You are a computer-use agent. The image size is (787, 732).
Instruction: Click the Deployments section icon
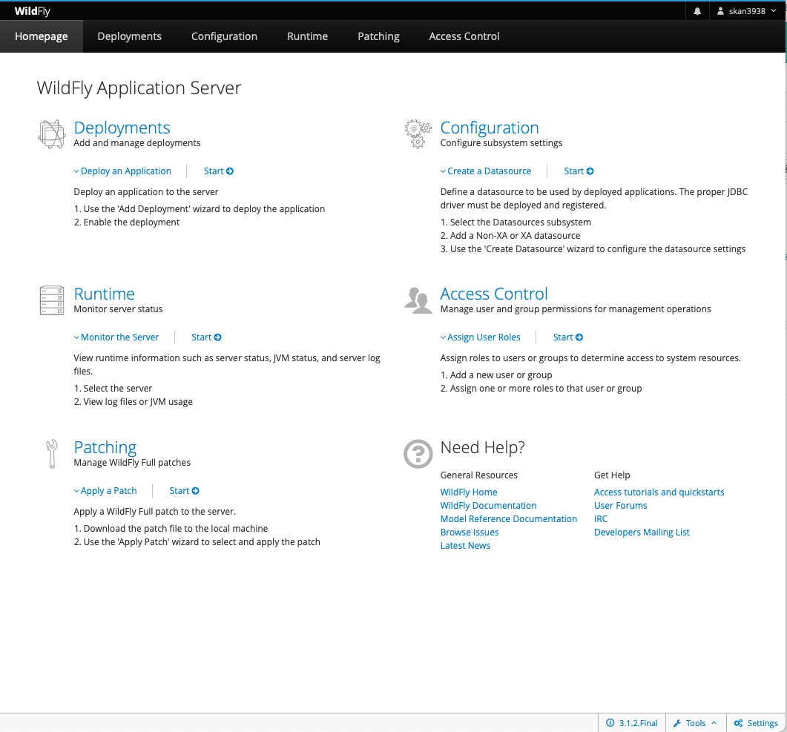click(x=52, y=134)
